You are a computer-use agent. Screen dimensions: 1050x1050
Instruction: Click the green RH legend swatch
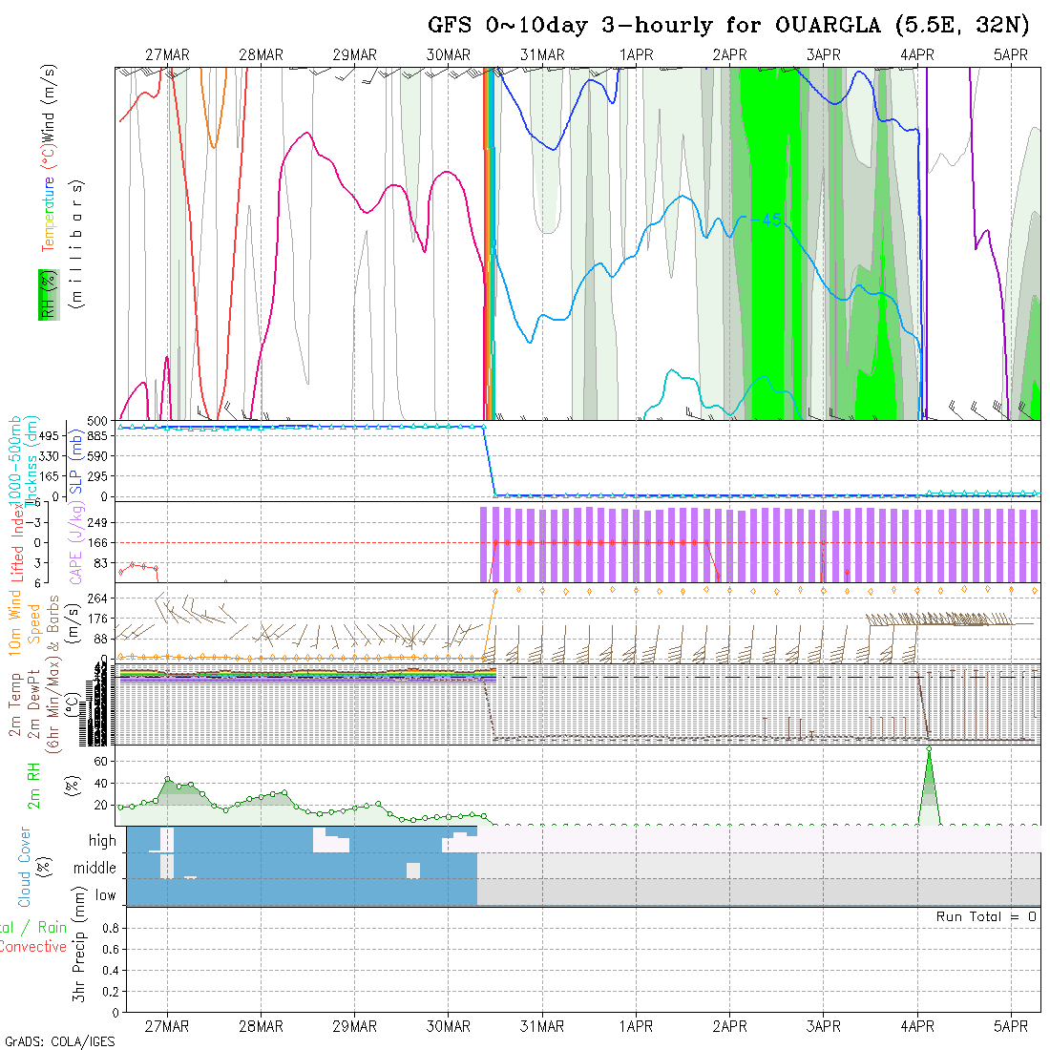(x=46, y=294)
